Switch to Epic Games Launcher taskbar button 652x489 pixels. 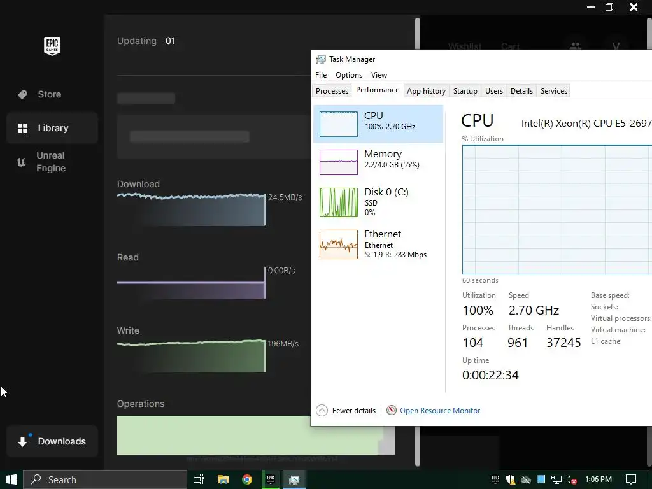pyautogui.click(x=271, y=479)
